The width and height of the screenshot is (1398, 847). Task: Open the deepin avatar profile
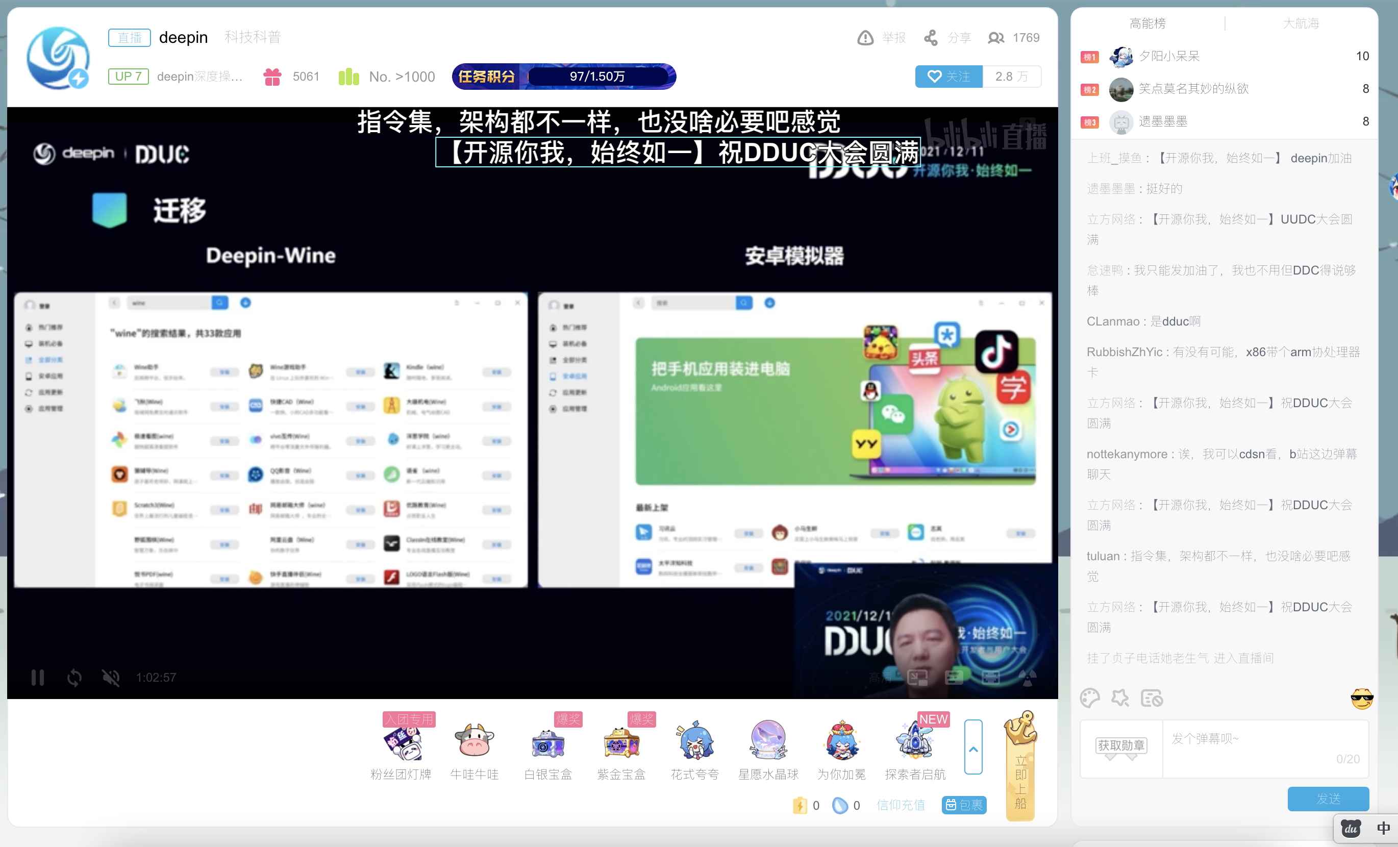pyautogui.click(x=59, y=57)
